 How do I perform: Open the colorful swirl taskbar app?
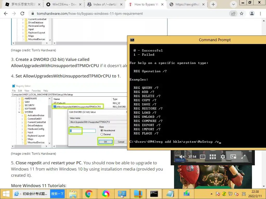coord(106,194)
